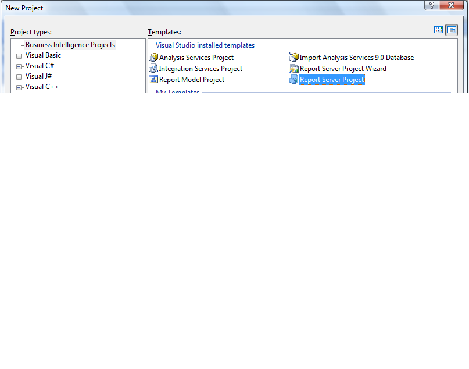Click the Report Model Project icon
469x369 pixels.
153,79
